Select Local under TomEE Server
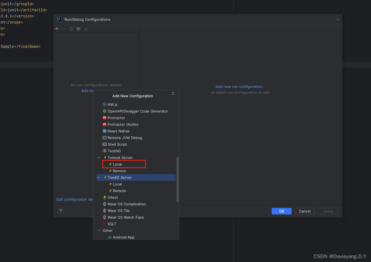371x262 pixels. pyautogui.click(x=117, y=184)
